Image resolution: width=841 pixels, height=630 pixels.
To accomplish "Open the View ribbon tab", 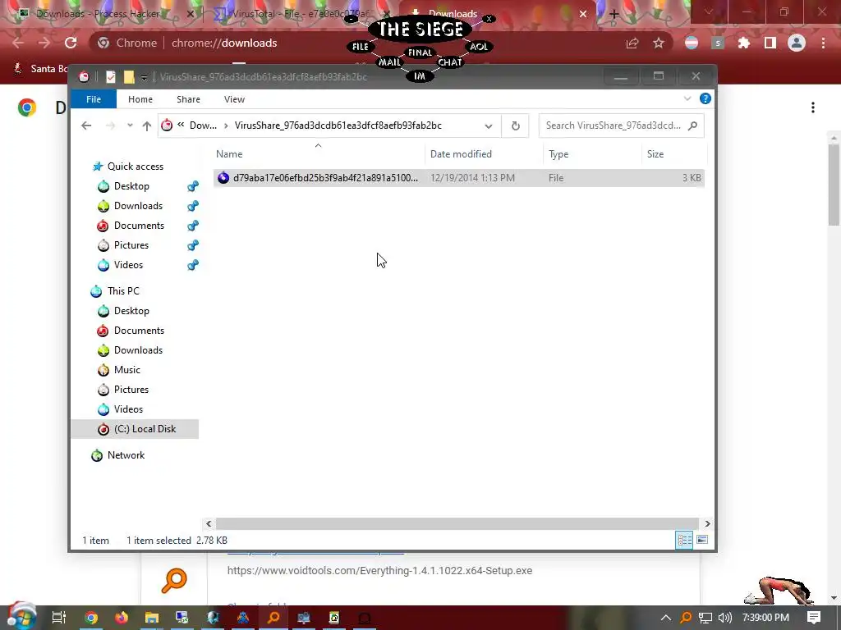I will (x=234, y=99).
